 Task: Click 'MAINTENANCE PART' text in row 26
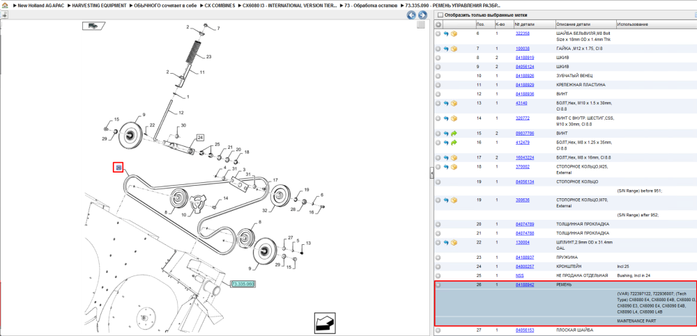[x=636, y=321]
